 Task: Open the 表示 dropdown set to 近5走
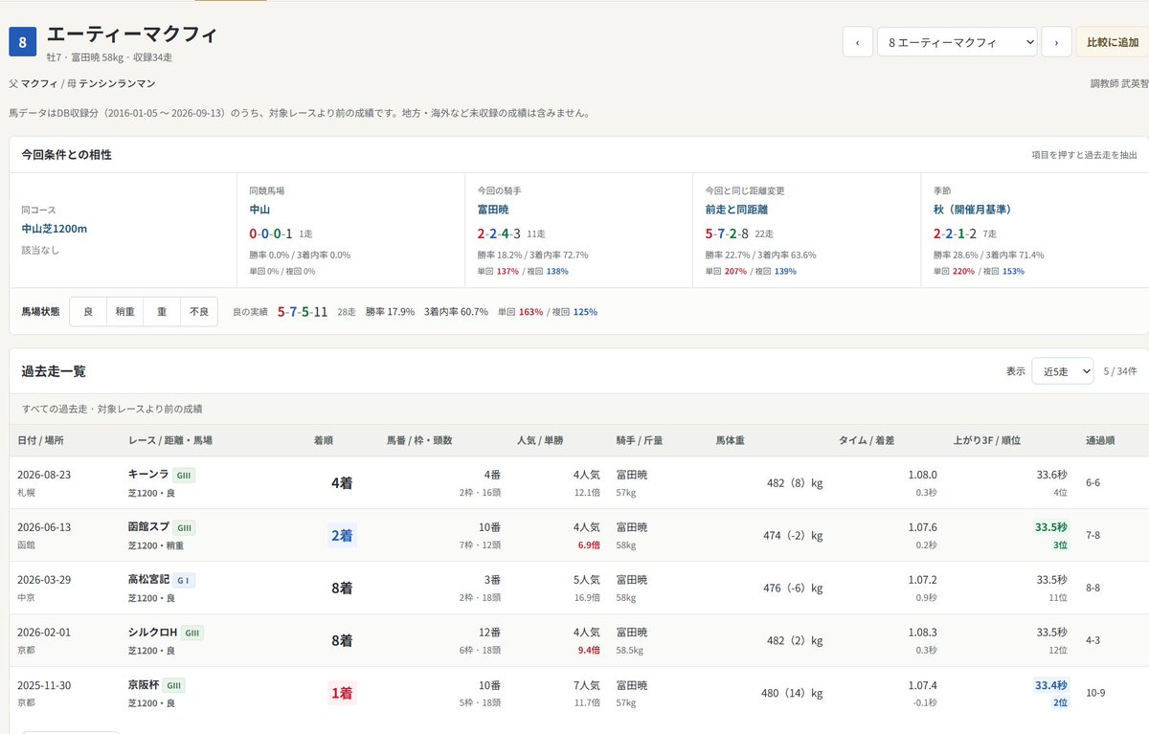click(1062, 371)
